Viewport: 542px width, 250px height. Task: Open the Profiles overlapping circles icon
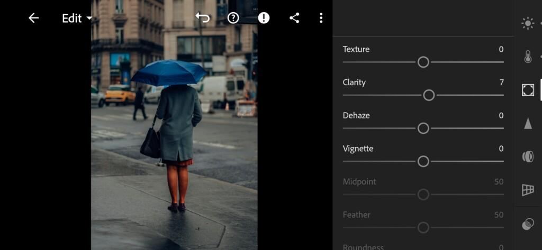tap(528, 224)
